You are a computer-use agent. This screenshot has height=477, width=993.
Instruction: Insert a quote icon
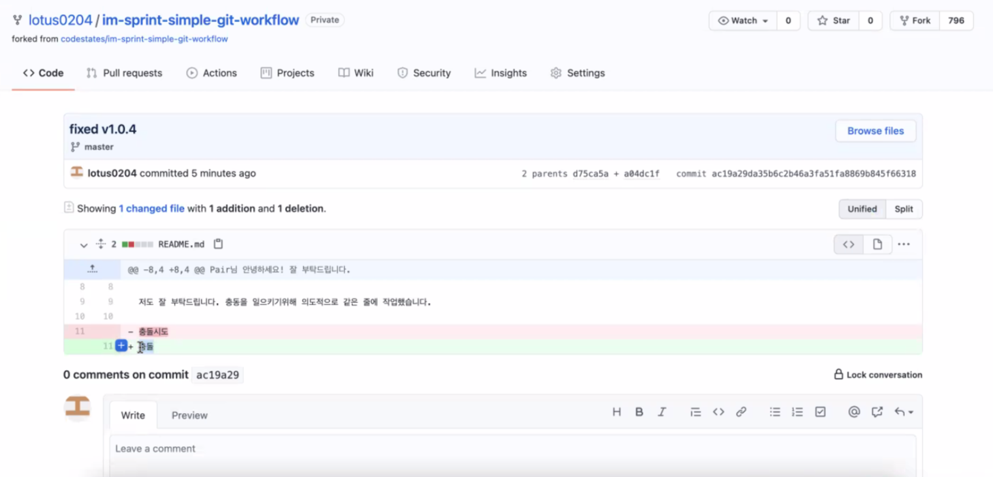pos(695,412)
